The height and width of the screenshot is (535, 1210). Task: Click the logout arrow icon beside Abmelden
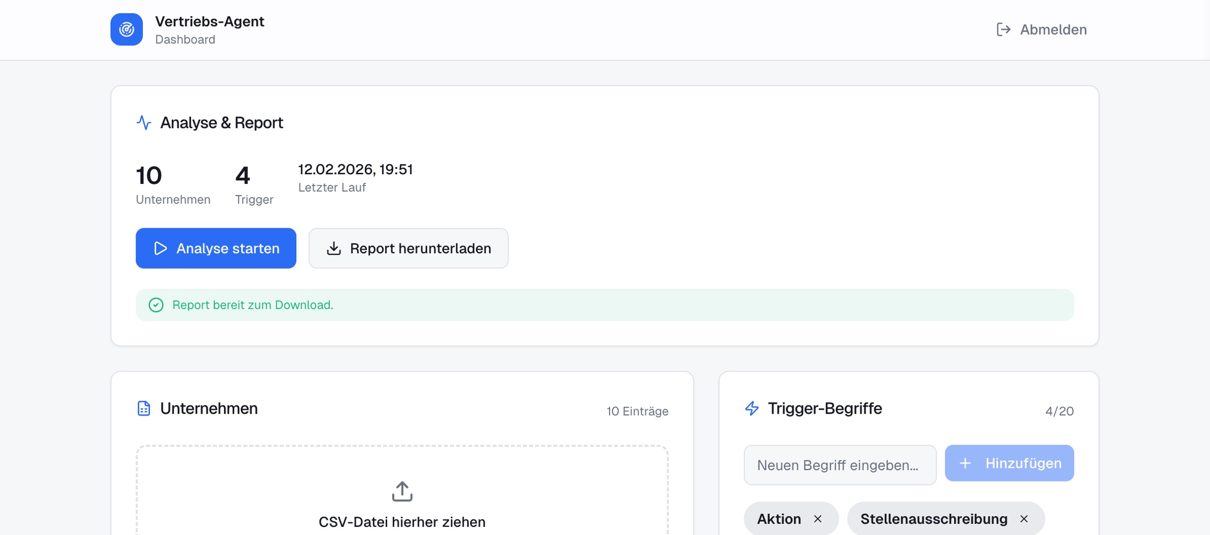[x=1003, y=30]
